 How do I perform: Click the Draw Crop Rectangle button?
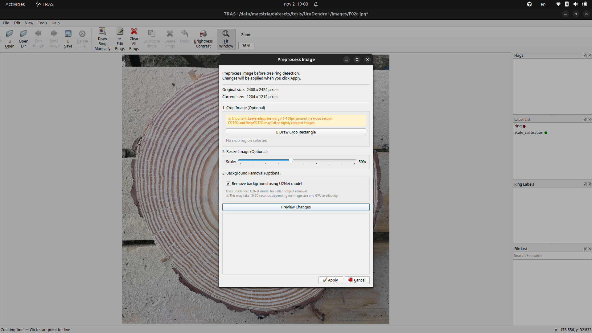[296, 132]
